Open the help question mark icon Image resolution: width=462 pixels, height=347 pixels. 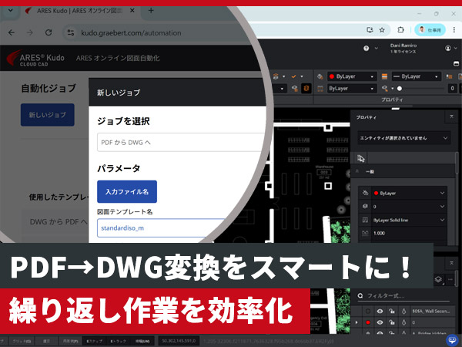point(367,48)
